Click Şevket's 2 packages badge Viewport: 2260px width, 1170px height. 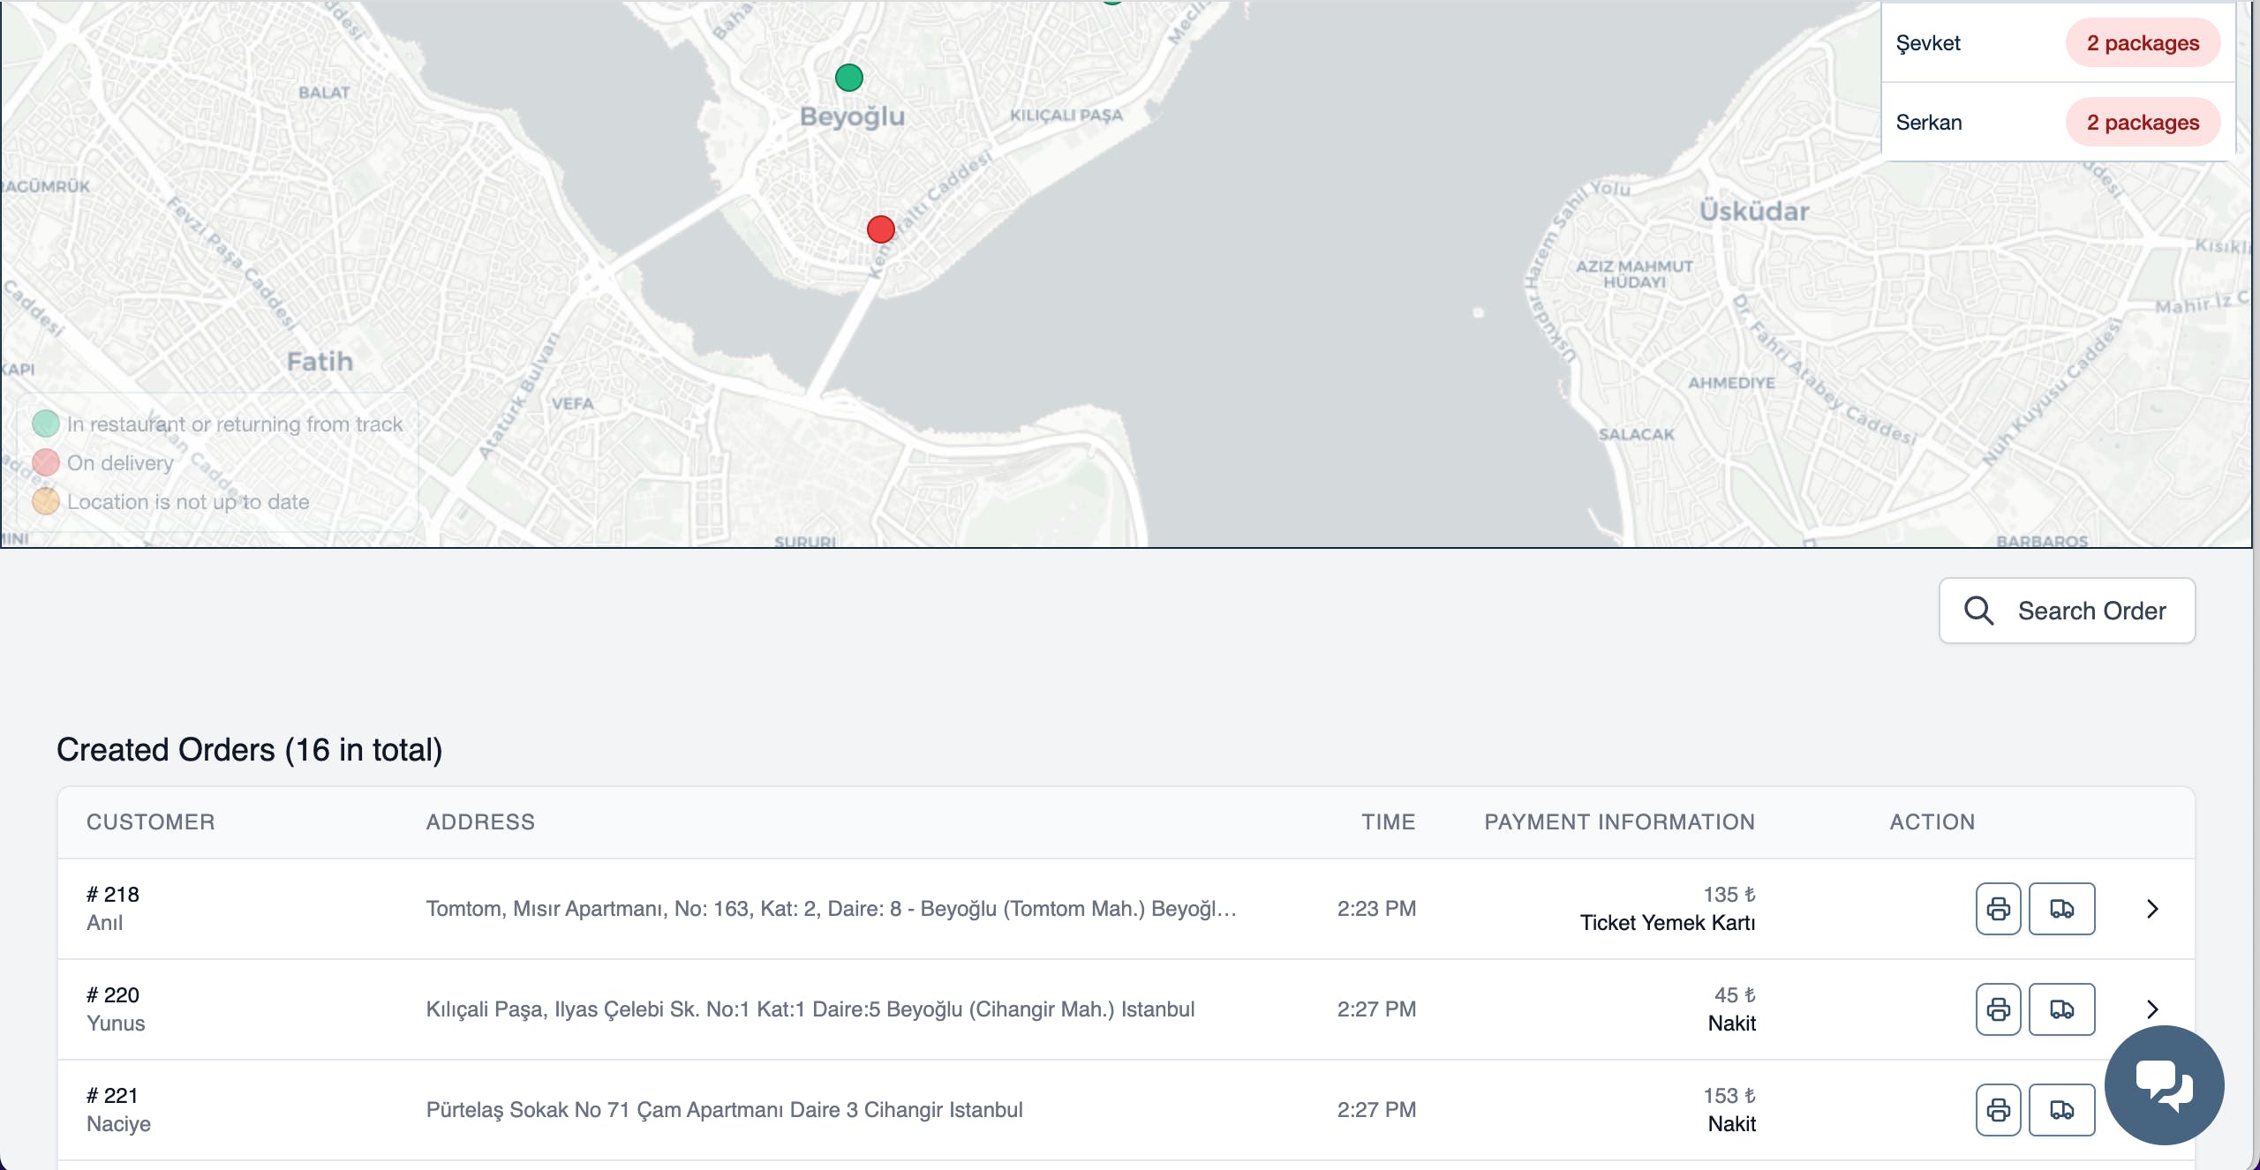2143,42
